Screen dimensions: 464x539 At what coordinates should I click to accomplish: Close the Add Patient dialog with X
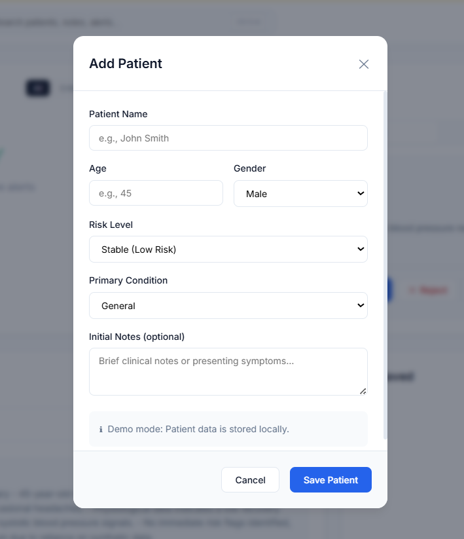click(x=364, y=64)
